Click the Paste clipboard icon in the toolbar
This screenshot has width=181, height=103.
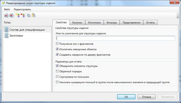(x=34, y=15)
